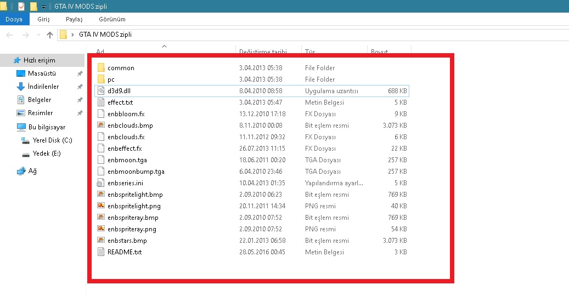This screenshot has height=296, width=569.
Task: Click the file name enbseries.ini
Action: (125, 183)
